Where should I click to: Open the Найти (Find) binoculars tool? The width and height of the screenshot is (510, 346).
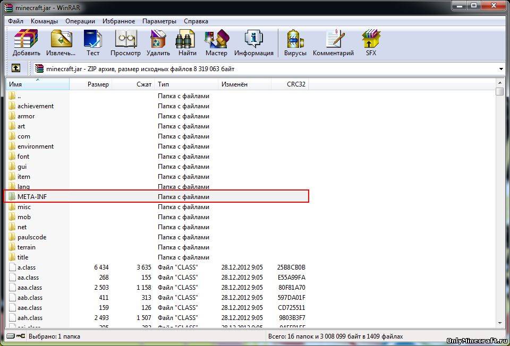tap(188, 42)
